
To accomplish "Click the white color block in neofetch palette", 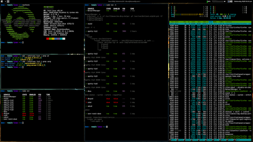I will click(x=64, y=39).
